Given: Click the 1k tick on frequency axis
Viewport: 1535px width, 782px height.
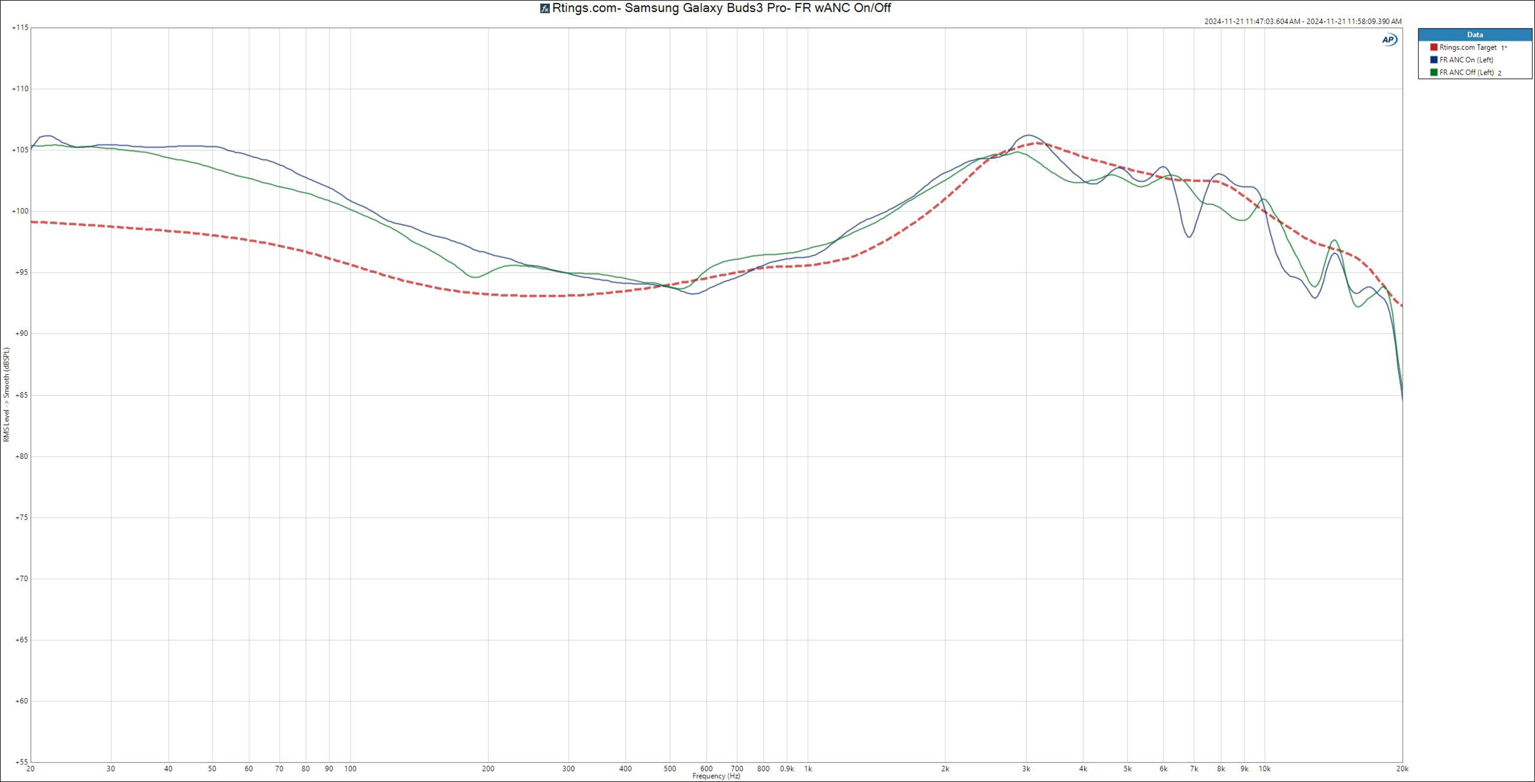Looking at the screenshot, I should click(808, 769).
